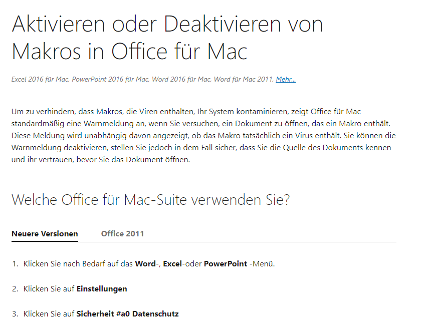The image size is (438, 324).
Task: Click "Word 2016 für Mac" in applies-to line
Action: (181, 79)
